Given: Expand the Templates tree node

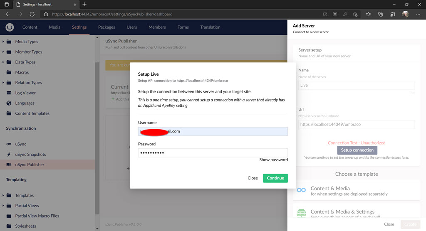Looking at the screenshot, I should click(3, 195).
